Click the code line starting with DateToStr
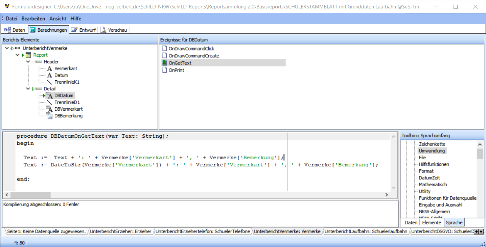This screenshot has height=247, width=486. coord(201,165)
